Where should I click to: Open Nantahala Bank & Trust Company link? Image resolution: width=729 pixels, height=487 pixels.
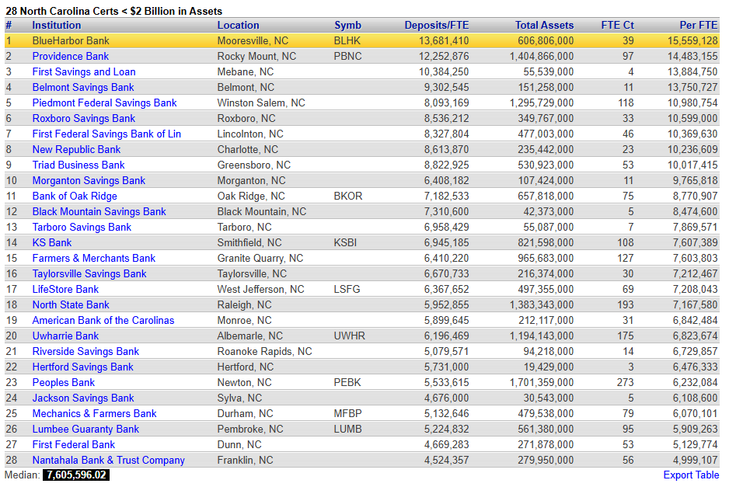108,461
